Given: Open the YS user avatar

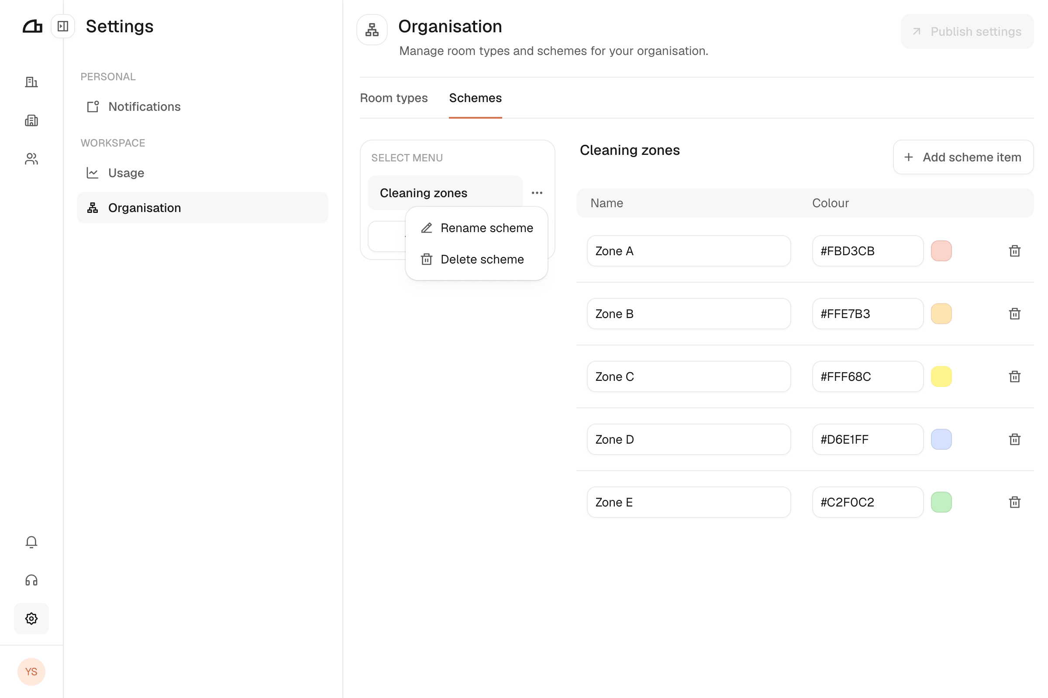Looking at the screenshot, I should tap(31, 672).
